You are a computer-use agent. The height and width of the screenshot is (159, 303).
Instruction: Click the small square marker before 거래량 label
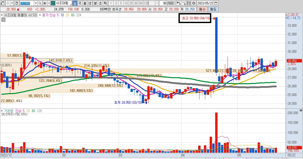pos(2,111)
